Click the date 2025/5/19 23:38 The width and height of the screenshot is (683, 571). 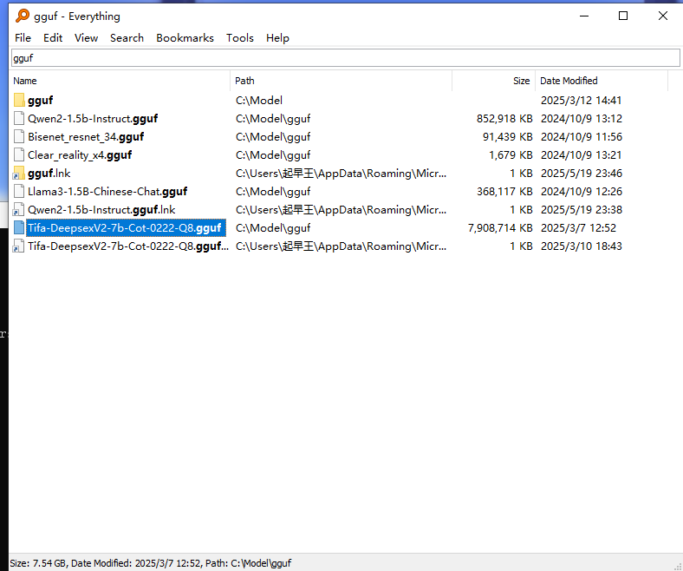coord(582,210)
